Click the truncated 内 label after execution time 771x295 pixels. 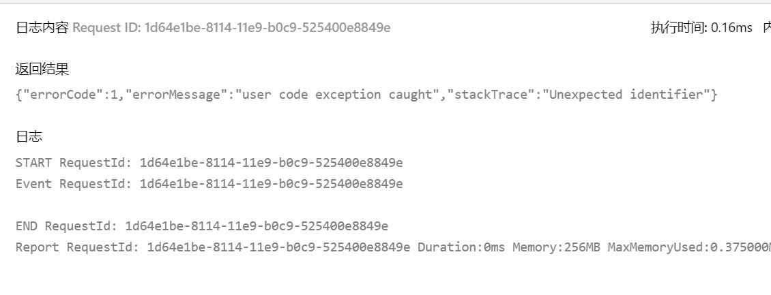click(767, 28)
